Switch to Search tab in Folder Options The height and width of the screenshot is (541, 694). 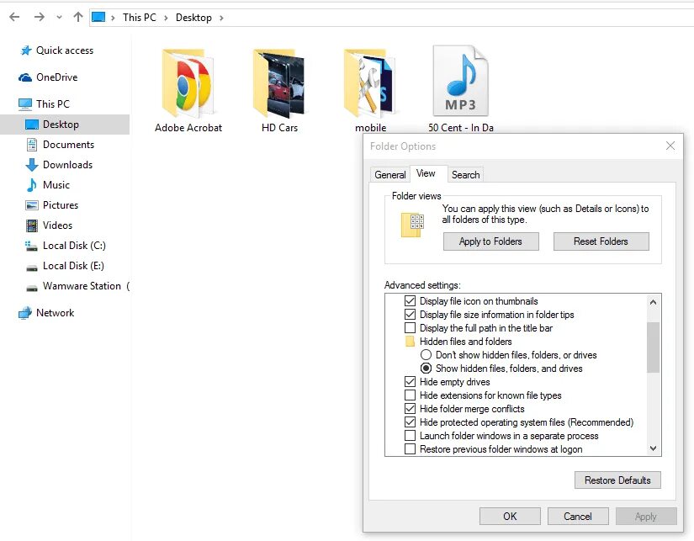tap(466, 175)
